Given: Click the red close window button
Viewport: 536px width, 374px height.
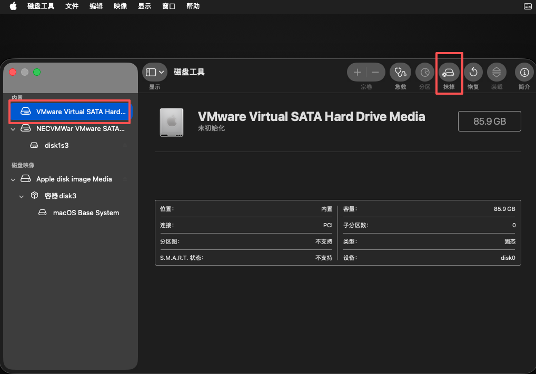Looking at the screenshot, I should (13, 72).
